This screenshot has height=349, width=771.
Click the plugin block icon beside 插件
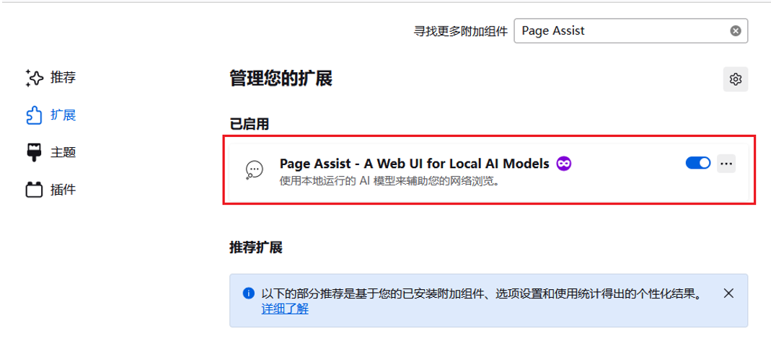(x=34, y=190)
